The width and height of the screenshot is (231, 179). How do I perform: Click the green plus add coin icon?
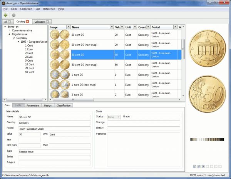point(5,15)
